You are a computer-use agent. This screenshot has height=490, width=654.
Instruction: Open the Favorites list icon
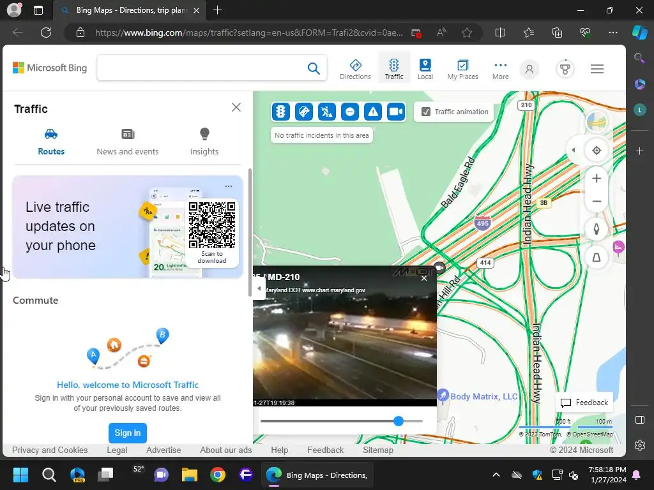(x=528, y=33)
